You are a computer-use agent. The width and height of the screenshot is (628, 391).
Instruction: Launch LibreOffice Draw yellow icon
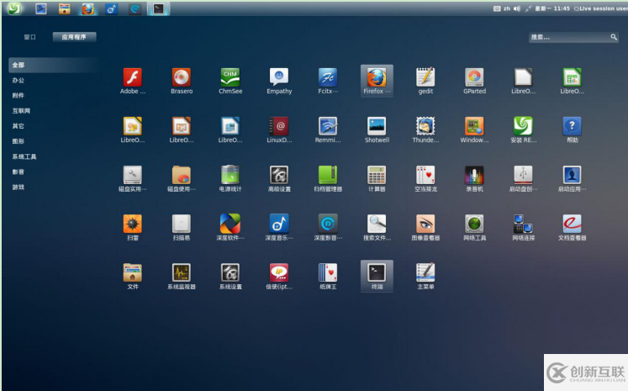pos(133,126)
